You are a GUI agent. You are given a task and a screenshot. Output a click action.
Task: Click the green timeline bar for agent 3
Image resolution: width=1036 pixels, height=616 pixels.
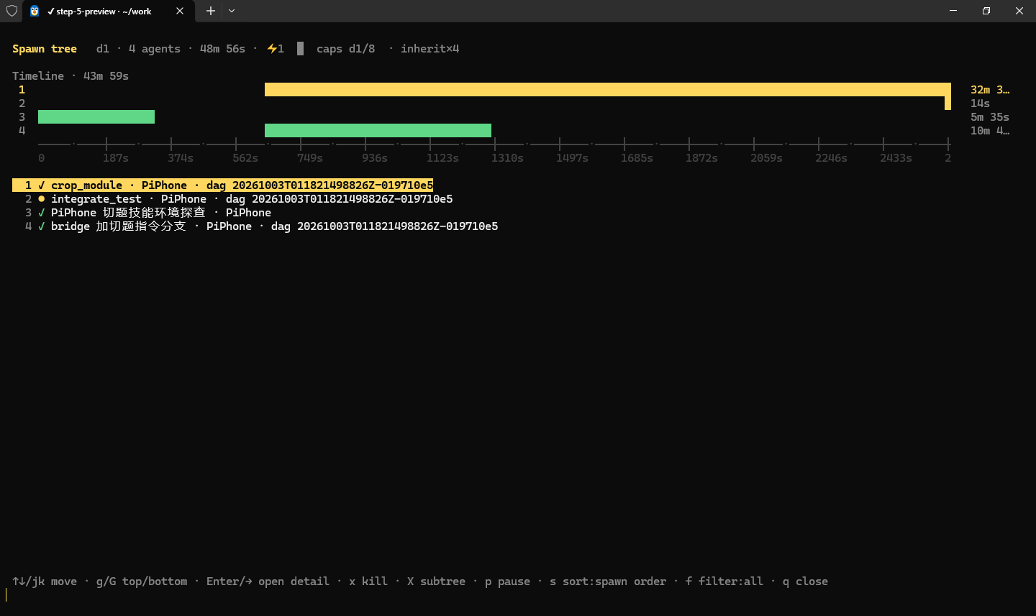[x=96, y=116]
